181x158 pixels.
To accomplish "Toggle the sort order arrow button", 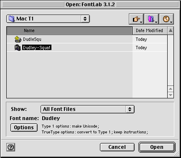I will [171, 30].
